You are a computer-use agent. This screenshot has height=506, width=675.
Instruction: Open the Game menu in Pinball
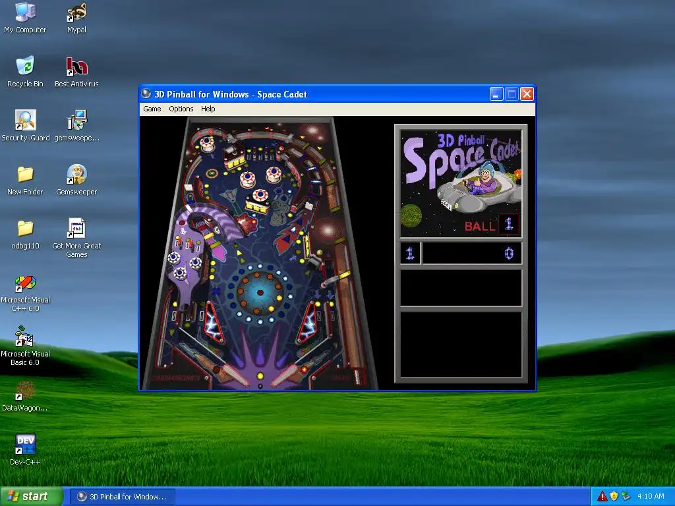point(152,109)
